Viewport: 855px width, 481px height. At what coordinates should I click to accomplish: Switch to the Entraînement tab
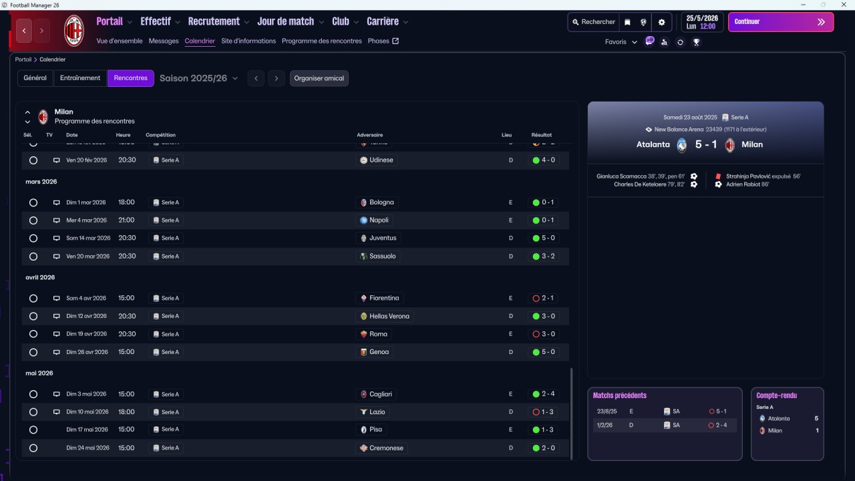[80, 78]
